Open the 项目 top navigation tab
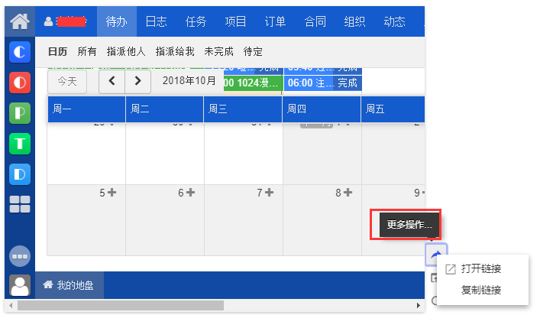The width and height of the screenshot is (540, 315). pos(236,21)
